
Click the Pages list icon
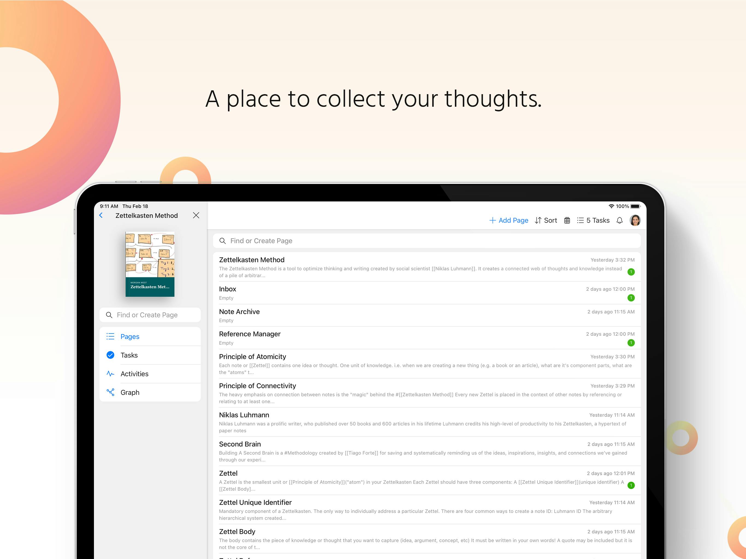point(110,337)
